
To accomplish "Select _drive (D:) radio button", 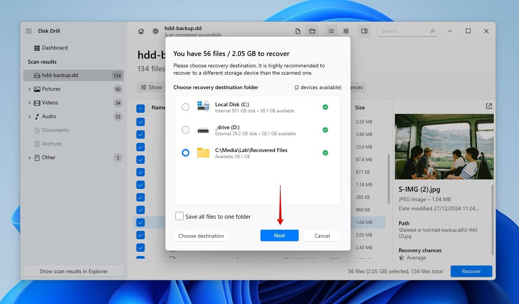I will coord(186,130).
